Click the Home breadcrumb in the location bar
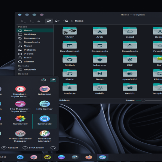Image resolution: width=162 pixels, height=162 pixels. 79,21
